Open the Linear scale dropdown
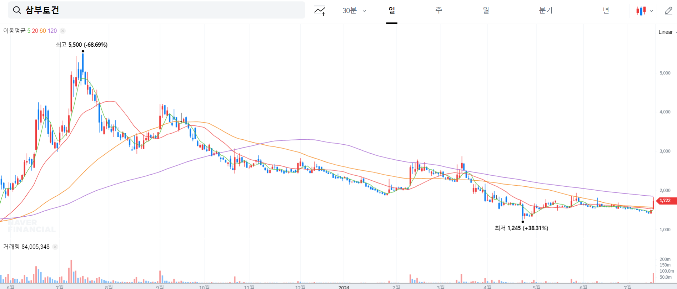677x289 pixels. point(667,32)
